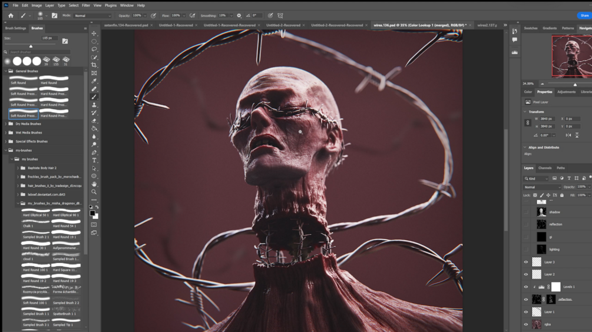Select the Type tool

click(x=94, y=160)
